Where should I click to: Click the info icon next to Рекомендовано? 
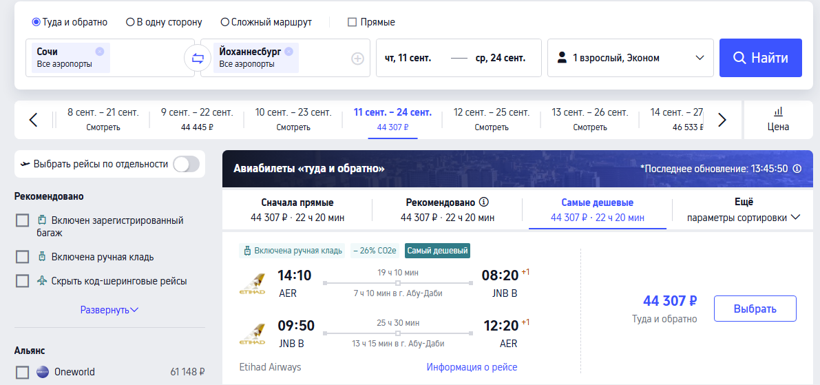point(484,202)
